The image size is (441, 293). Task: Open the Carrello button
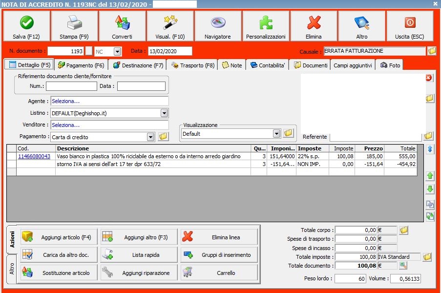pyautogui.click(x=219, y=272)
